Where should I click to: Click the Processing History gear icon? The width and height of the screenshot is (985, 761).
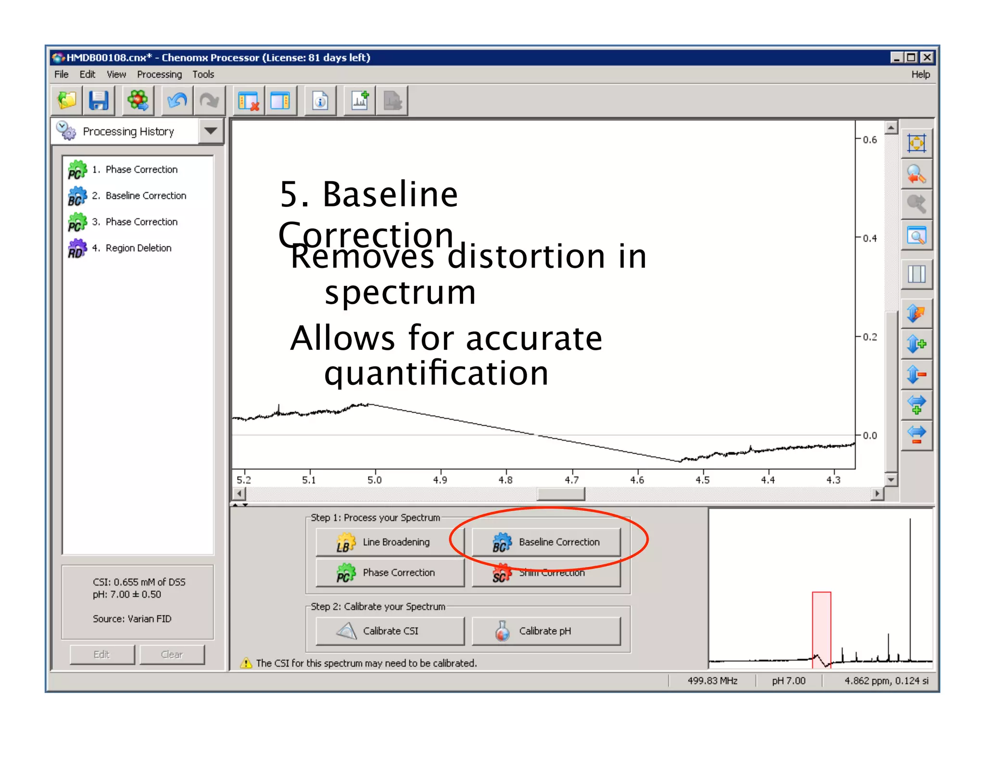pyautogui.click(x=66, y=130)
